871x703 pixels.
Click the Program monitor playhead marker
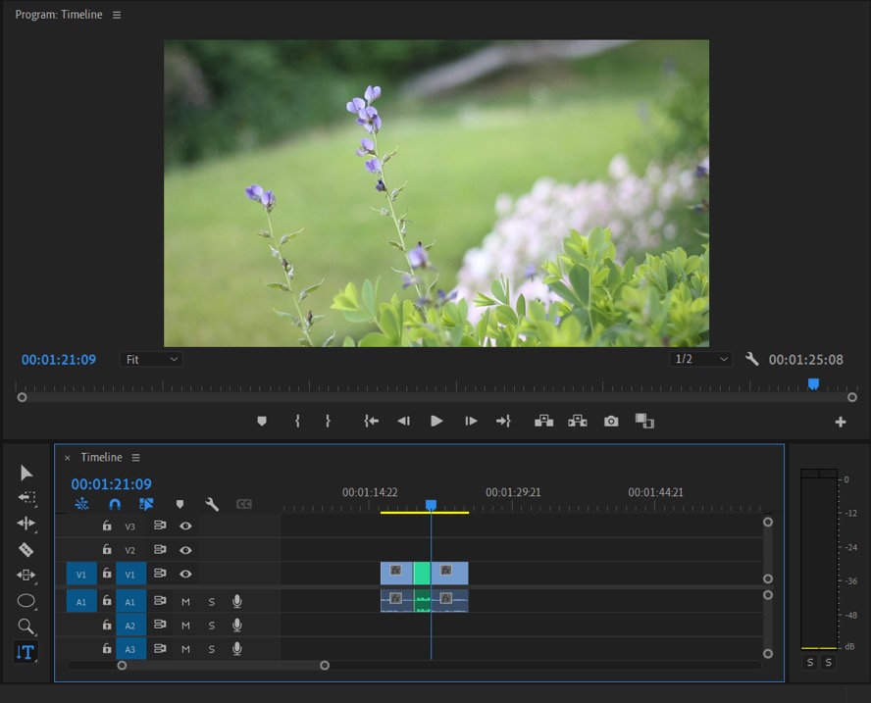pyautogui.click(x=813, y=384)
